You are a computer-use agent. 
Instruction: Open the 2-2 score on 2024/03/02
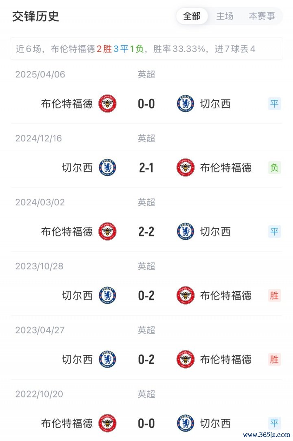click(x=146, y=232)
